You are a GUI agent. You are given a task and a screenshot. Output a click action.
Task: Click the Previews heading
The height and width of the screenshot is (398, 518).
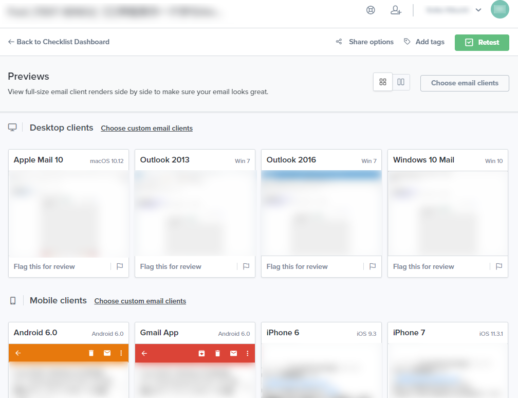point(28,76)
